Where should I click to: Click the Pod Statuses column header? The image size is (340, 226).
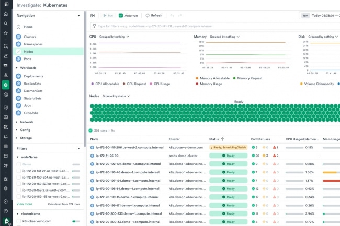260,139
